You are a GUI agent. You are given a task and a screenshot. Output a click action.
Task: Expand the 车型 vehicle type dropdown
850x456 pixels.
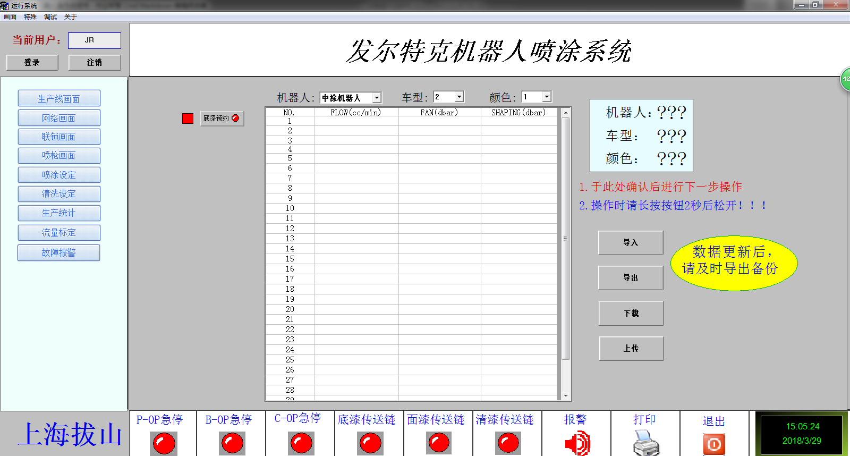coord(459,97)
